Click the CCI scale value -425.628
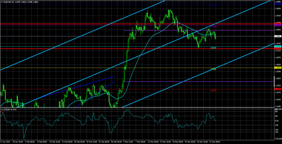Screen dimensions: 282x144 278,139
